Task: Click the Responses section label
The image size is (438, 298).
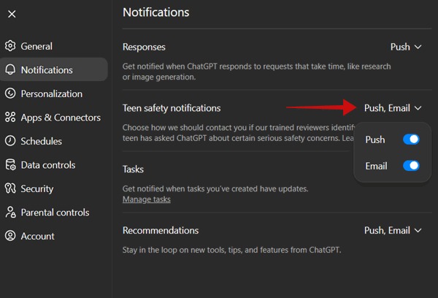Action: click(144, 47)
